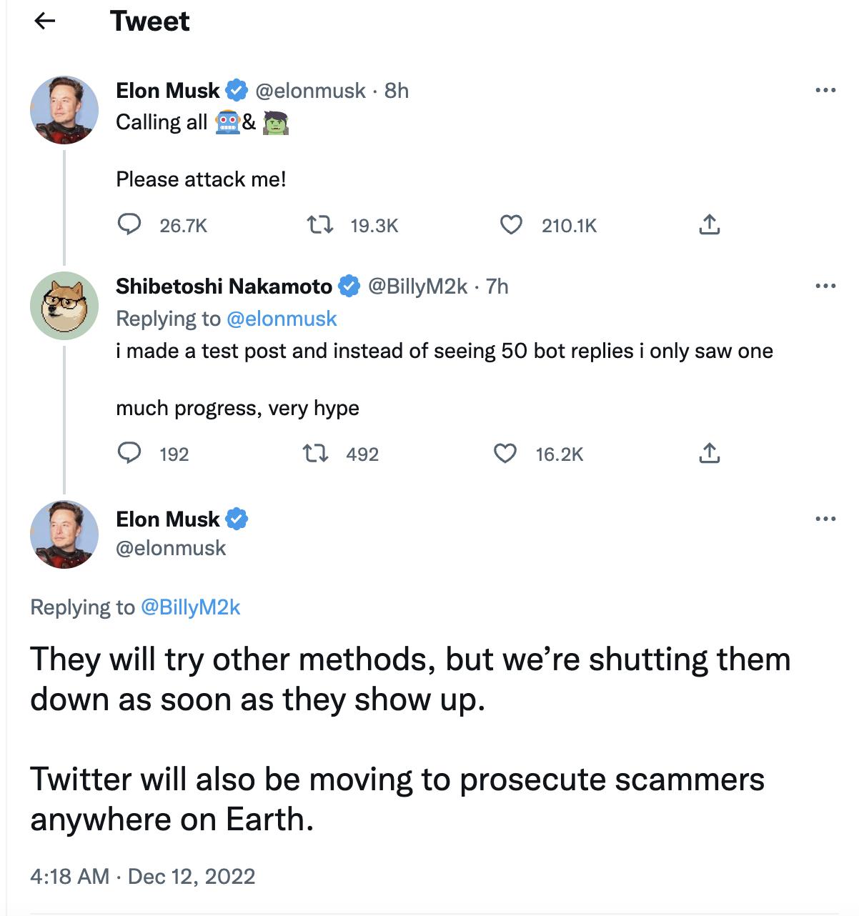
Task: Share Shibetoshi Nakamoto's tweet
Action: pos(709,454)
